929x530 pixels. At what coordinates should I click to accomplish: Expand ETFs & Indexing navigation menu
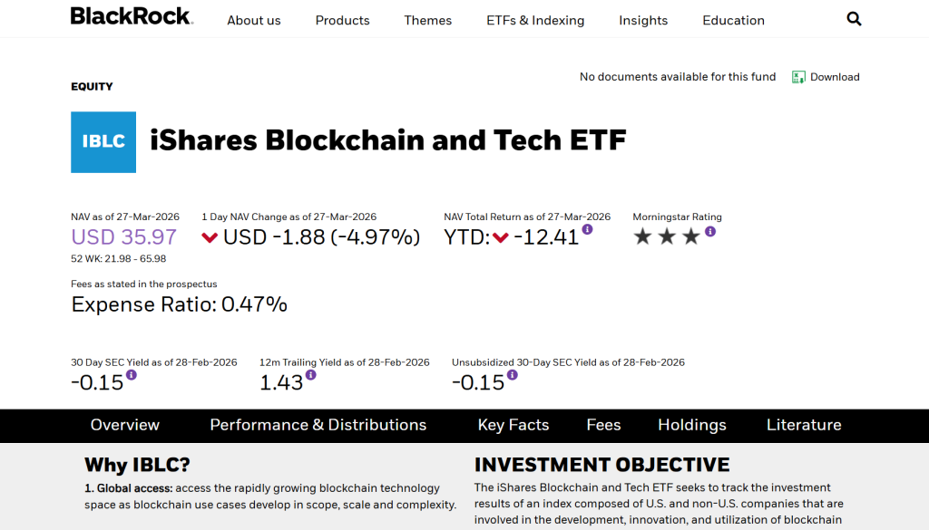(x=535, y=20)
